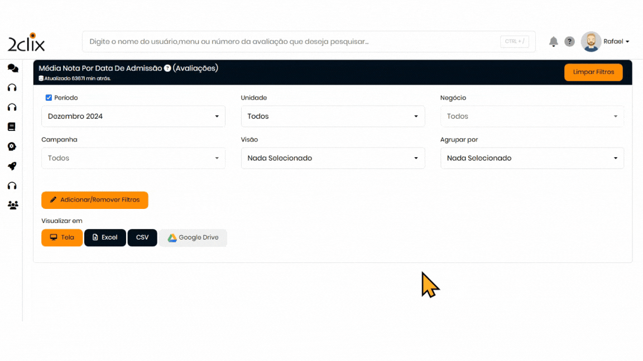
Task: Open the chat bubbles sidebar icon
Action: pos(12,68)
